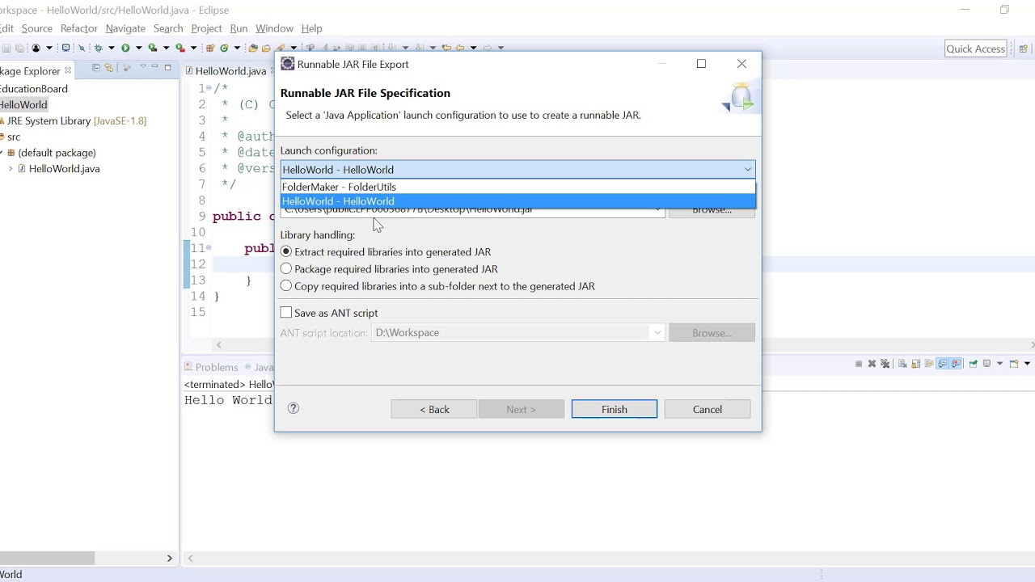Viewport: 1035px width, 582px height.
Task: Toggle Link with Editor in Package Explorer
Action: click(x=108, y=68)
